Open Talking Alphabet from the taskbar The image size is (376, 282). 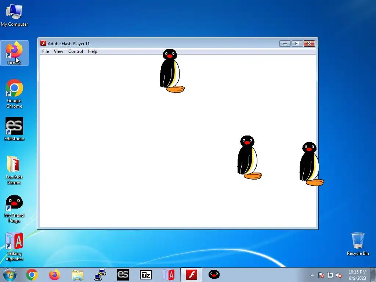(169, 275)
